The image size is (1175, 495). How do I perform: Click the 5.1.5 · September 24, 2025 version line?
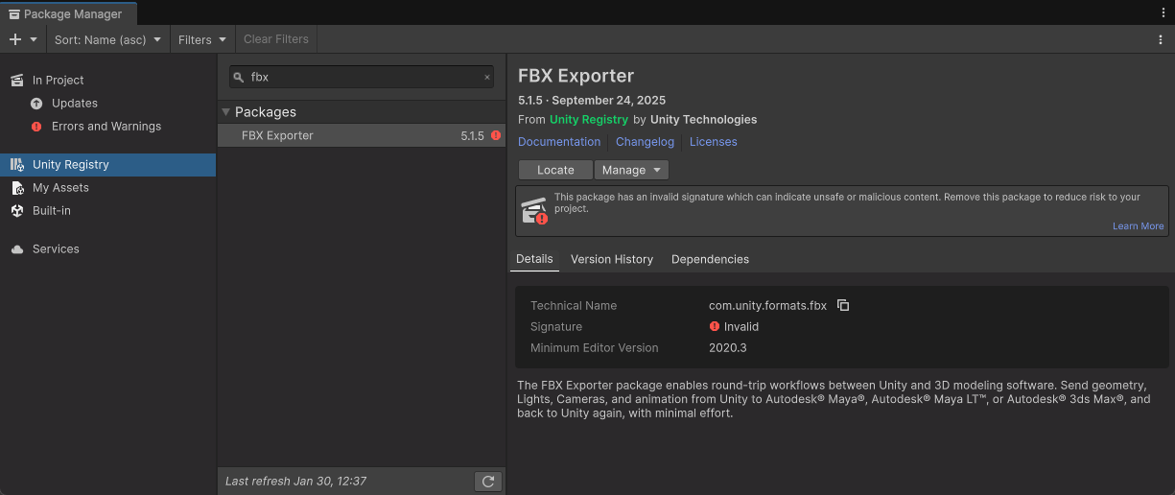click(x=592, y=100)
